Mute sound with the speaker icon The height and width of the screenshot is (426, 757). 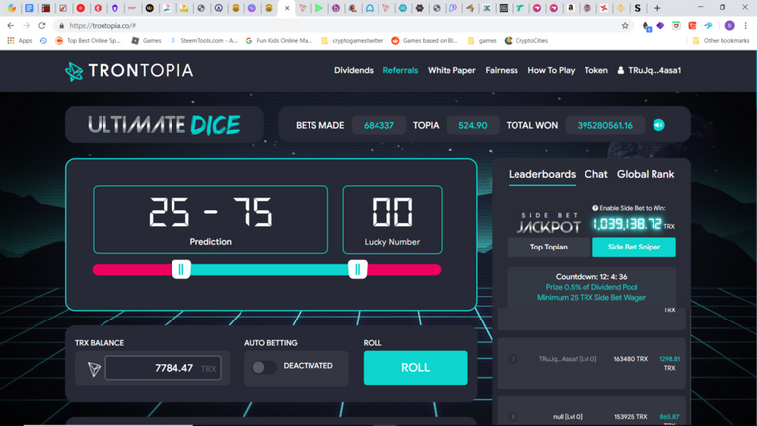(659, 125)
